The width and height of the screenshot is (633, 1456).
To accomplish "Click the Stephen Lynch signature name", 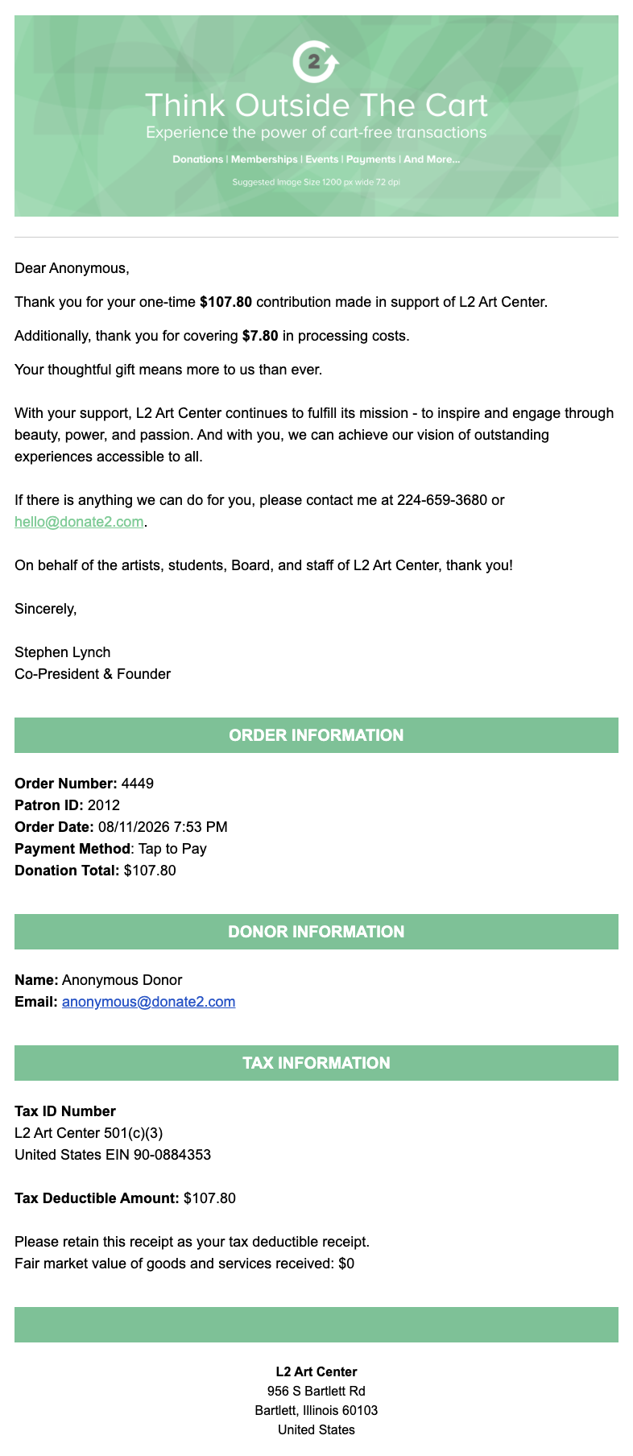I will 63,652.
